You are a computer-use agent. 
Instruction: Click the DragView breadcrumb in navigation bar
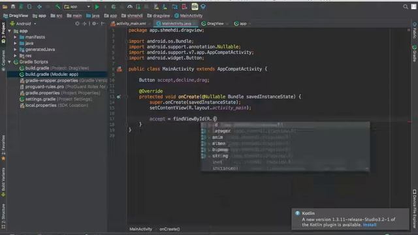coord(16,16)
